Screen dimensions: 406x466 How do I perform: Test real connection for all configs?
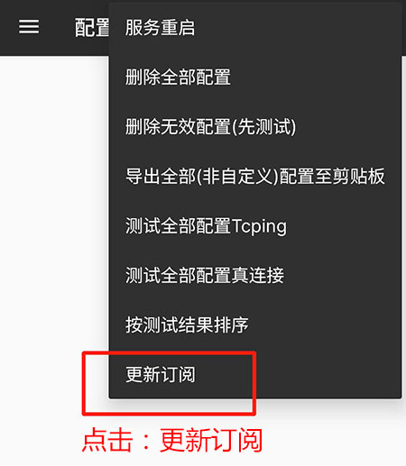click(x=255, y=275)
